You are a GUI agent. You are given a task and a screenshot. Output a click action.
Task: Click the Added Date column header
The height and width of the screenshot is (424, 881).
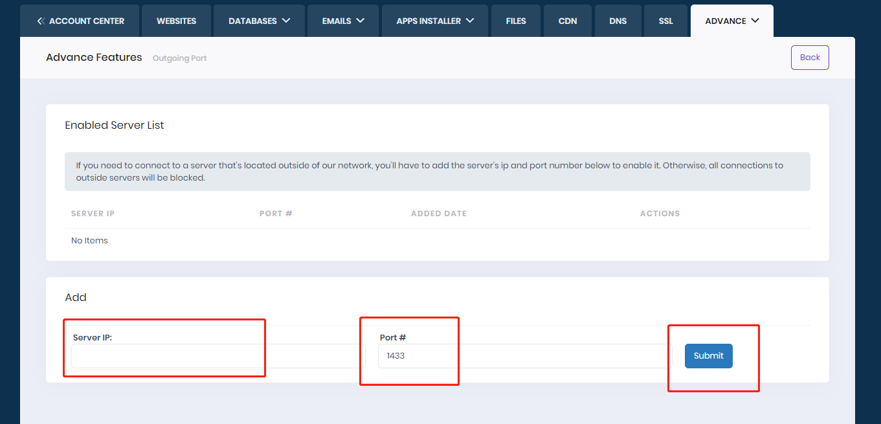[438, 214]
